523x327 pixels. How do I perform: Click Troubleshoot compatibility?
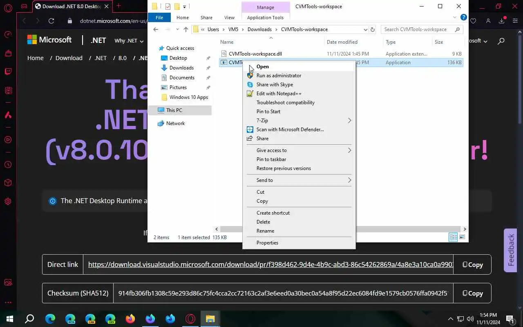(x=299, y=103)
